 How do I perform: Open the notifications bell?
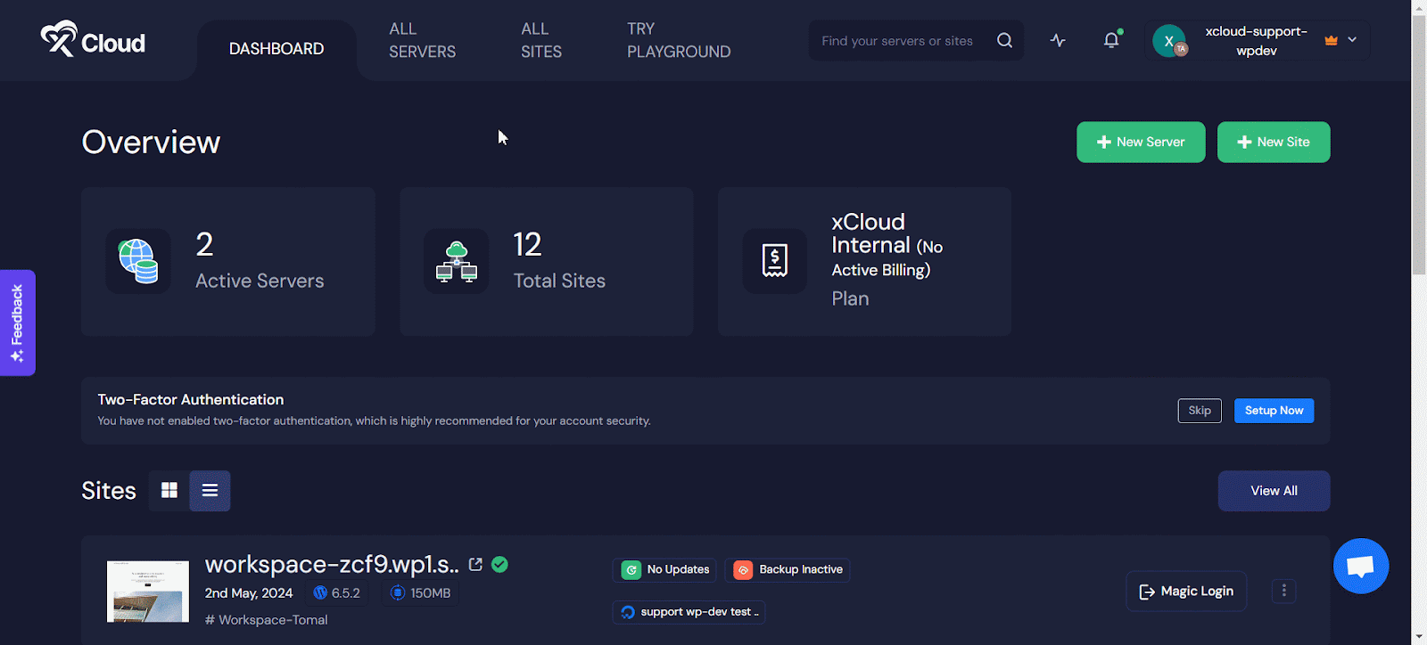[1111, 40]
